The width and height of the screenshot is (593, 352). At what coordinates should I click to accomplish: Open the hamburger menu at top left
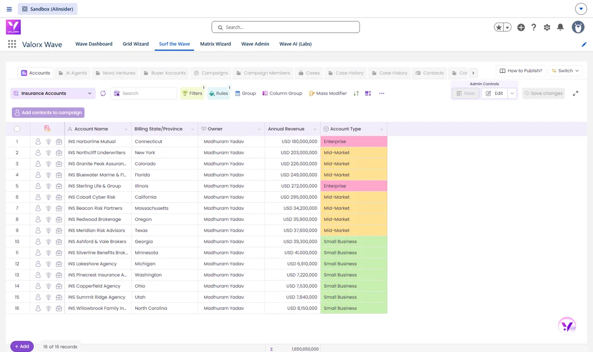point(9,9)
